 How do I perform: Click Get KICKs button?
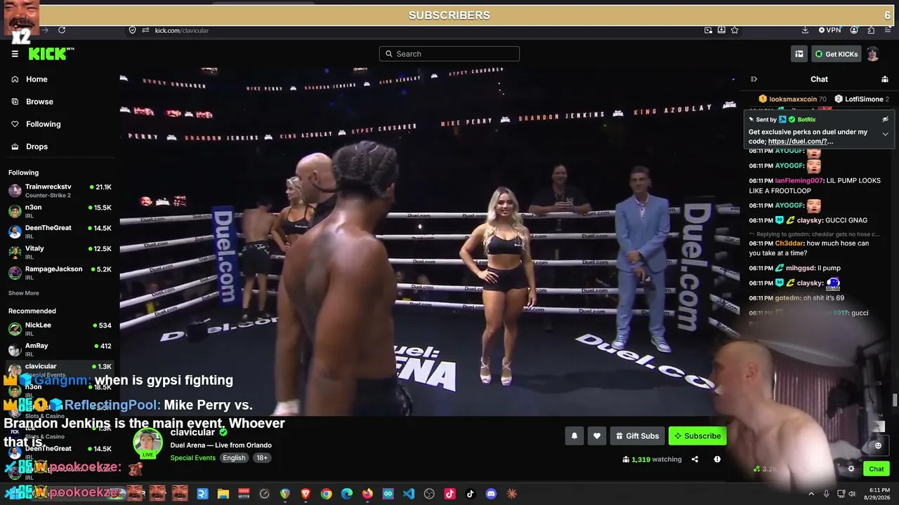click(x=836, y=54)
